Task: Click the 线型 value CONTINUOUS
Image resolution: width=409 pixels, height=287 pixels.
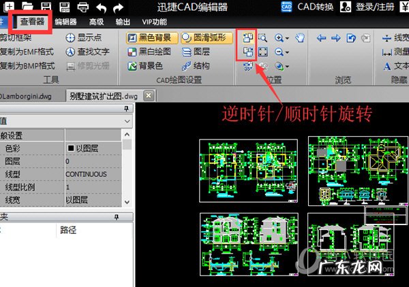Action: pyautogui.click(x=93, y=174)
